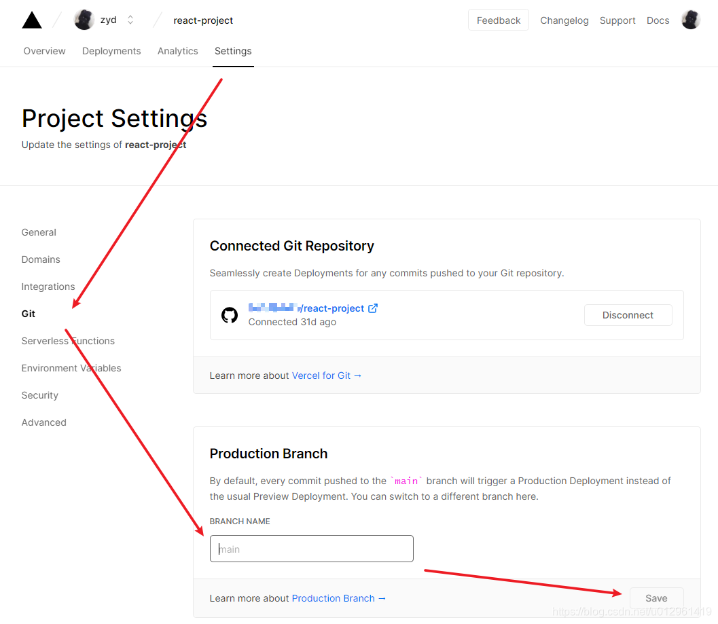This screenshot has height=624, width=718.
Task: Select Environment Variables in settings sidebar
Action: point(71,368)
